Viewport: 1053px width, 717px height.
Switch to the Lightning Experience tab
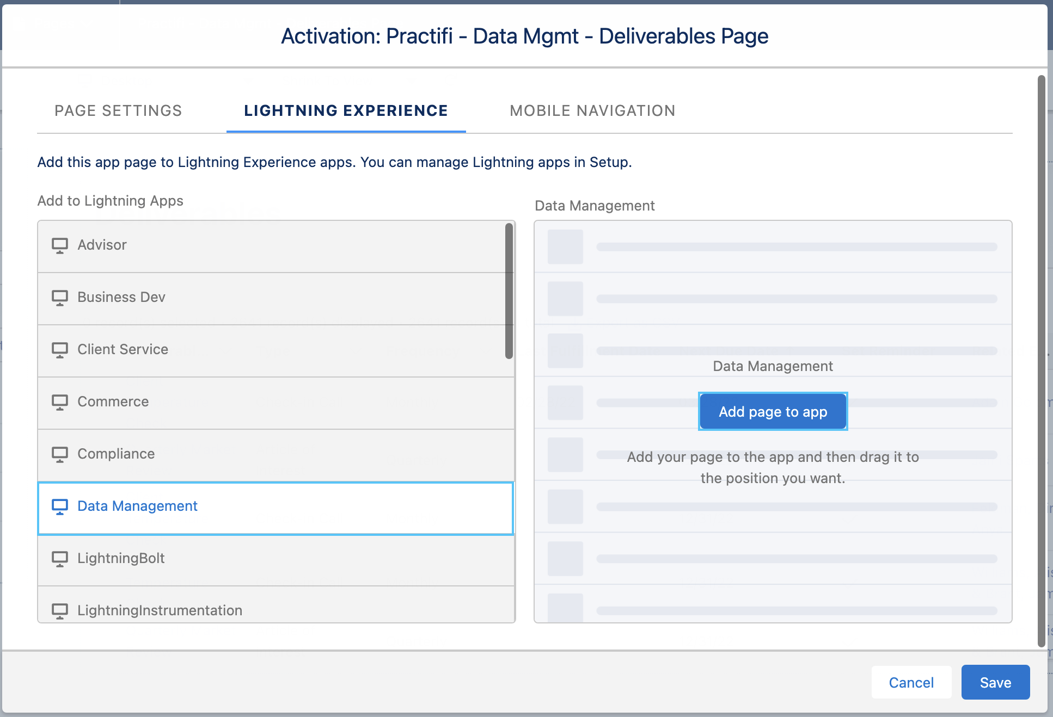coord(346,110)
